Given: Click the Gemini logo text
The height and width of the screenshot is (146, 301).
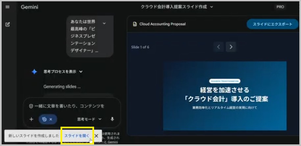Looking at the screenshot, I should pos(30,7).
